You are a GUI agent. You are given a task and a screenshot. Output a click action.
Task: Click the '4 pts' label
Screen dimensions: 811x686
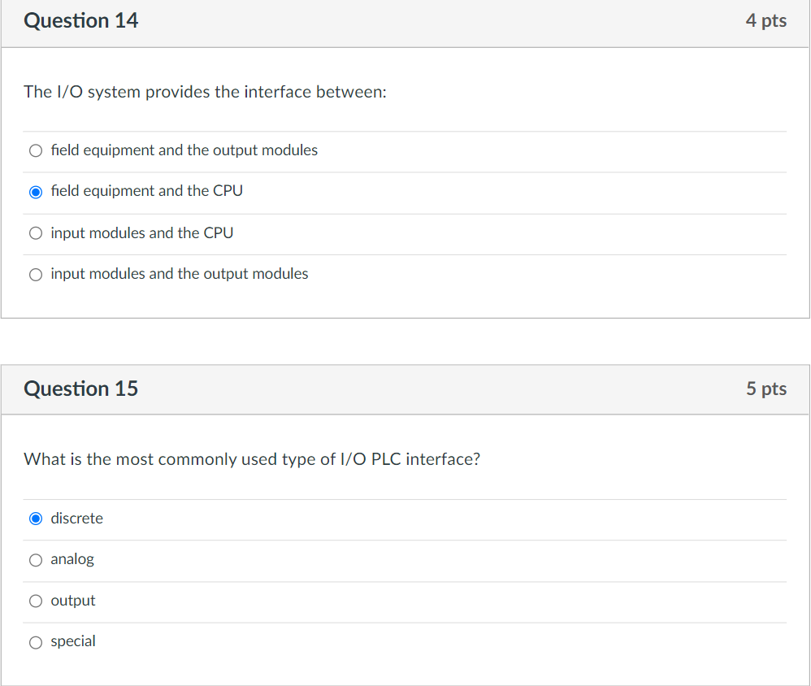click(765, 21)
